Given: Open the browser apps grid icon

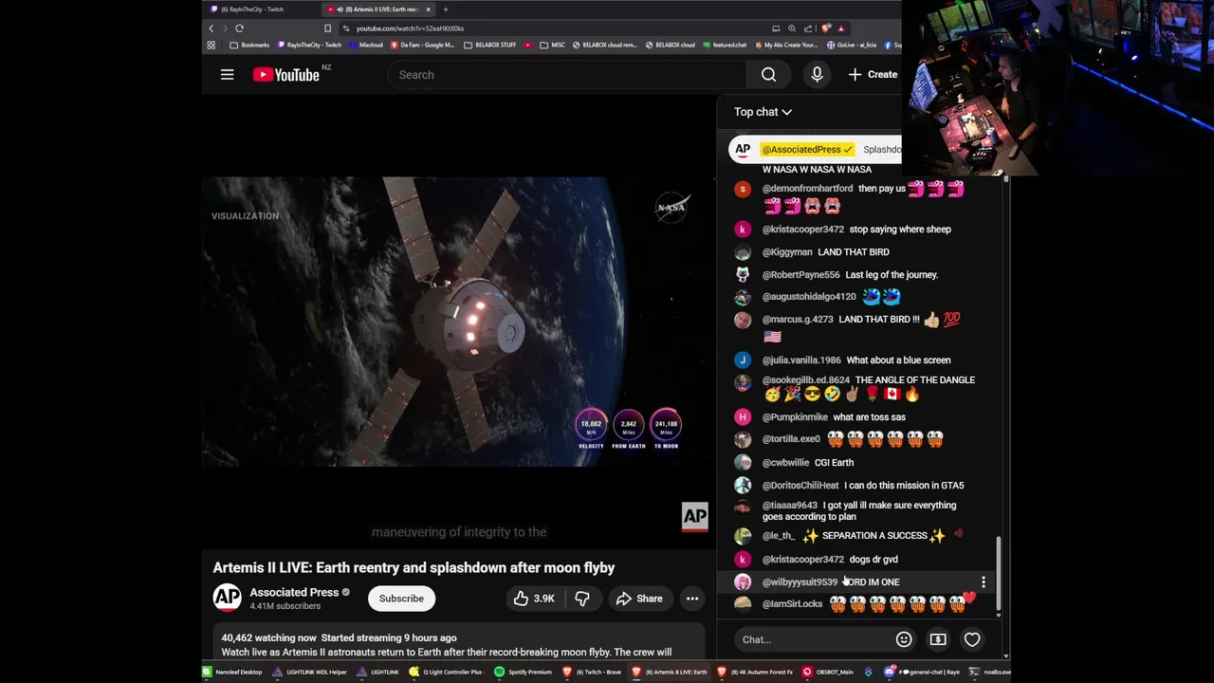Looking at the screenshot, I should [211, 45].
